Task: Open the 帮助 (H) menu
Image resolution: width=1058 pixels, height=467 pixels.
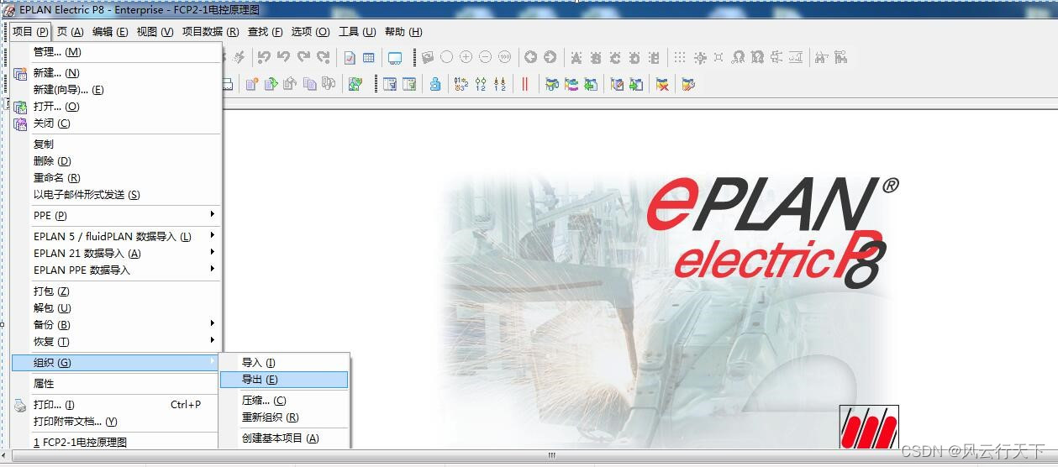Action: (x=403, y=32)
